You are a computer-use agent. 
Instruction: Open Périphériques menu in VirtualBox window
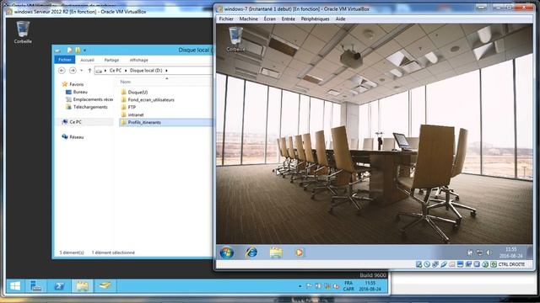tap(315, 19)
